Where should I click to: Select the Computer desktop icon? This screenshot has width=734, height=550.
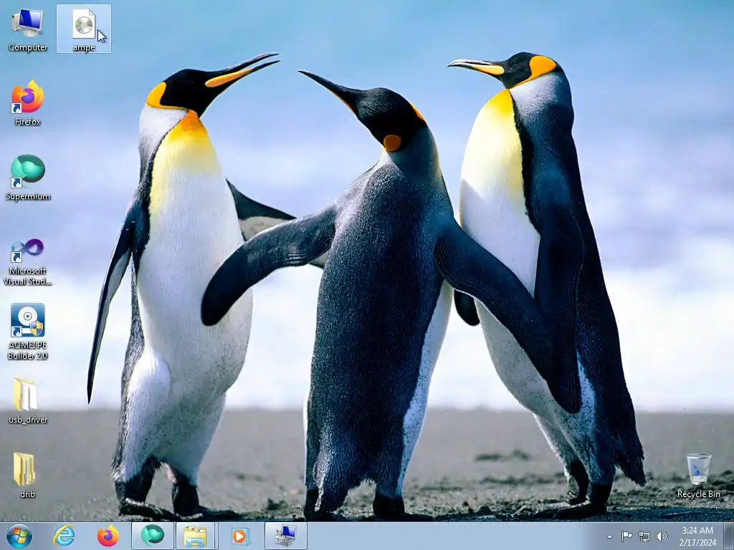click(x=28, y=29)
